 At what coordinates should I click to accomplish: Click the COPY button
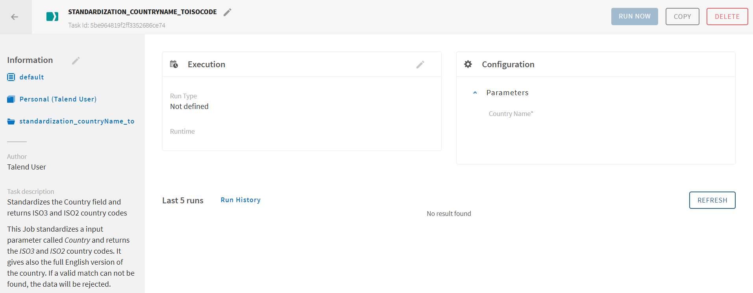(x=682, y=17)
